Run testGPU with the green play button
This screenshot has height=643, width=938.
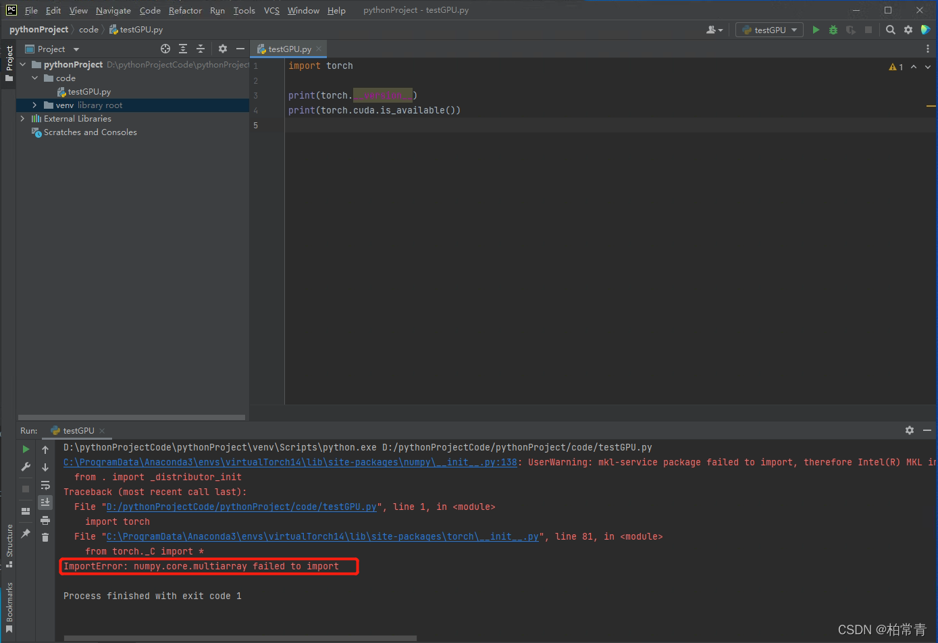tap(816, 30)
